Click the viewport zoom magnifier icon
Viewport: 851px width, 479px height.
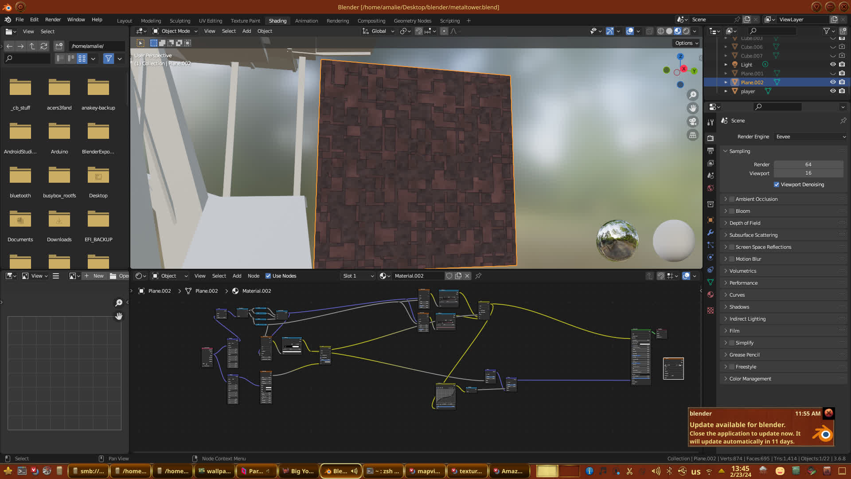pyautogui.click(x=692, y=95)
